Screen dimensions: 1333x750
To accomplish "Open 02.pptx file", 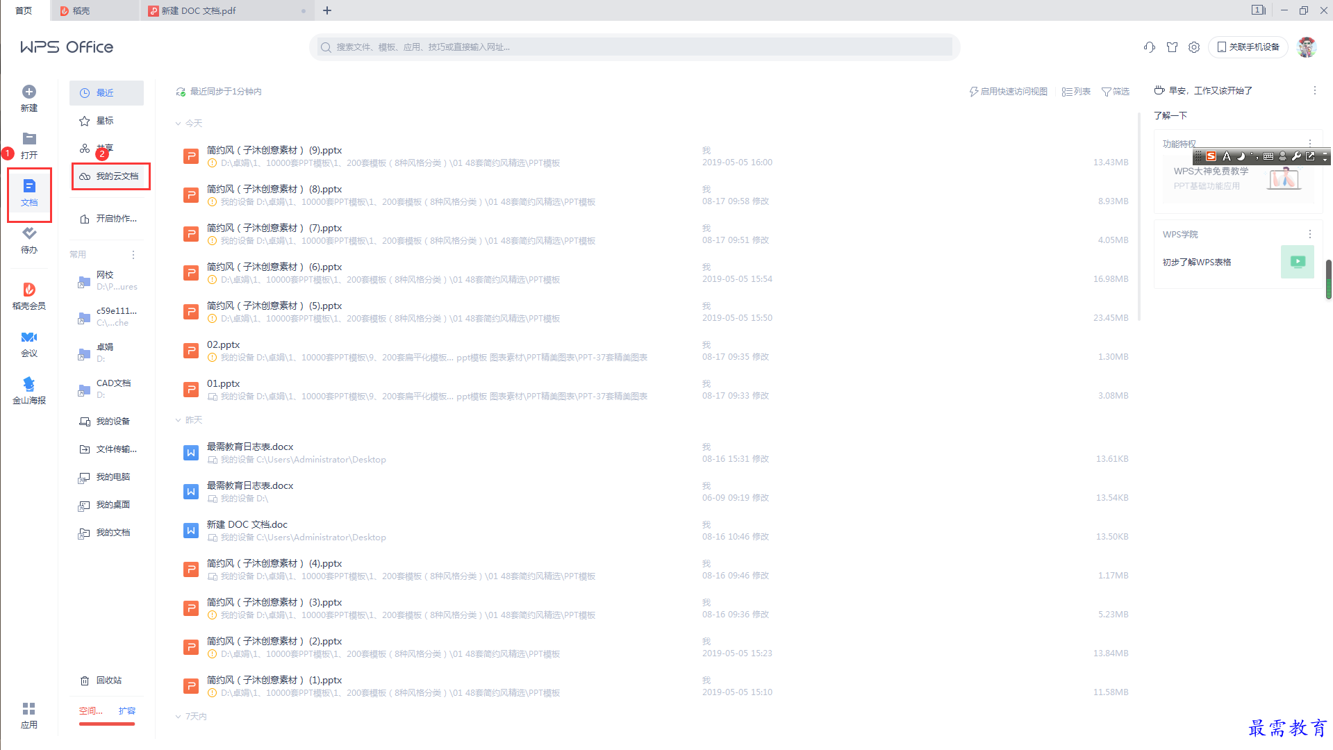I will pyautogui.click(x=653, y=351).
